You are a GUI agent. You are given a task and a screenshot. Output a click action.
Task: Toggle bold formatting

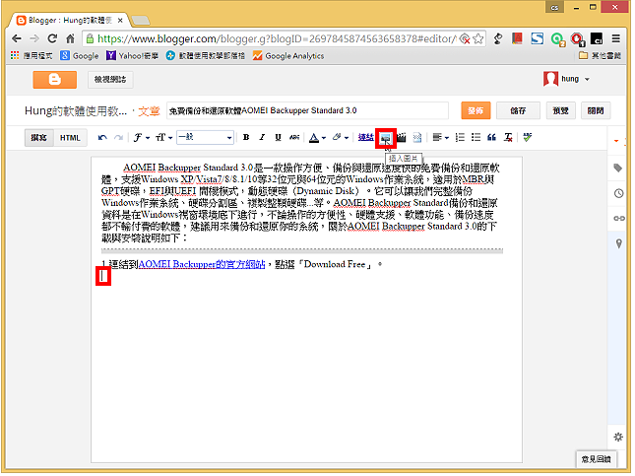[x=246, y=137]
